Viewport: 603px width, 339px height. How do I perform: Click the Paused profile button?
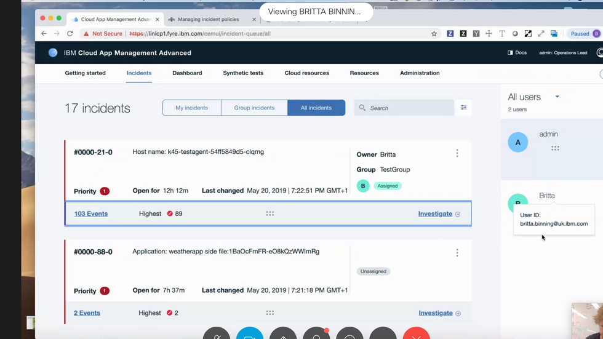tap(585, 34)
